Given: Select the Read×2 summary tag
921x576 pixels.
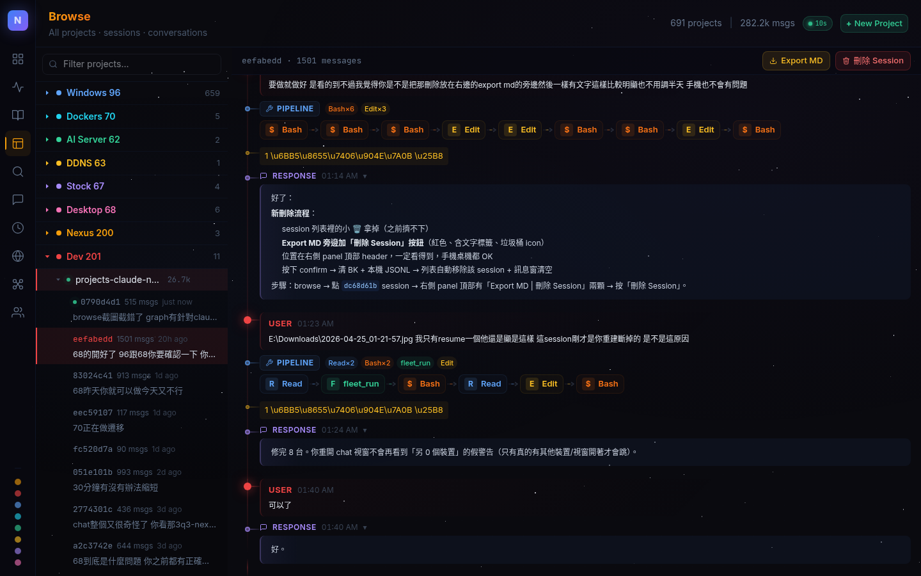Looking at the screenshot, I should click(341, 363).
